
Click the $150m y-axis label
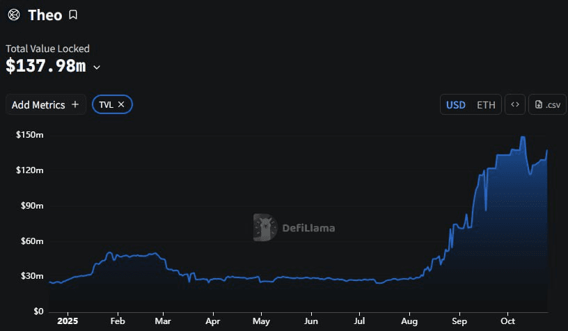pos(30,135)
